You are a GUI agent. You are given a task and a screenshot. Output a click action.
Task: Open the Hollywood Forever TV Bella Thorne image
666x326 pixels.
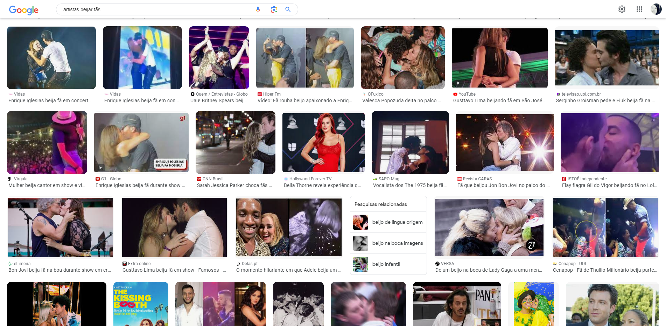323,143
